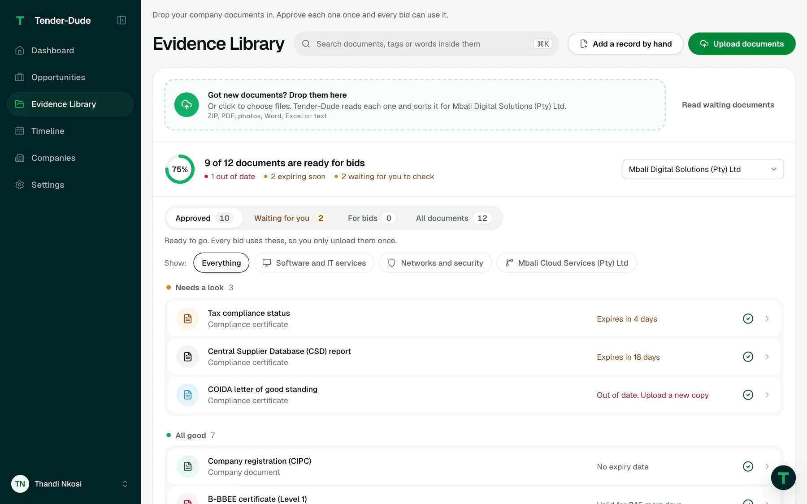
Task: Filter by Networks and security
Action: click(x=435, y=263)
